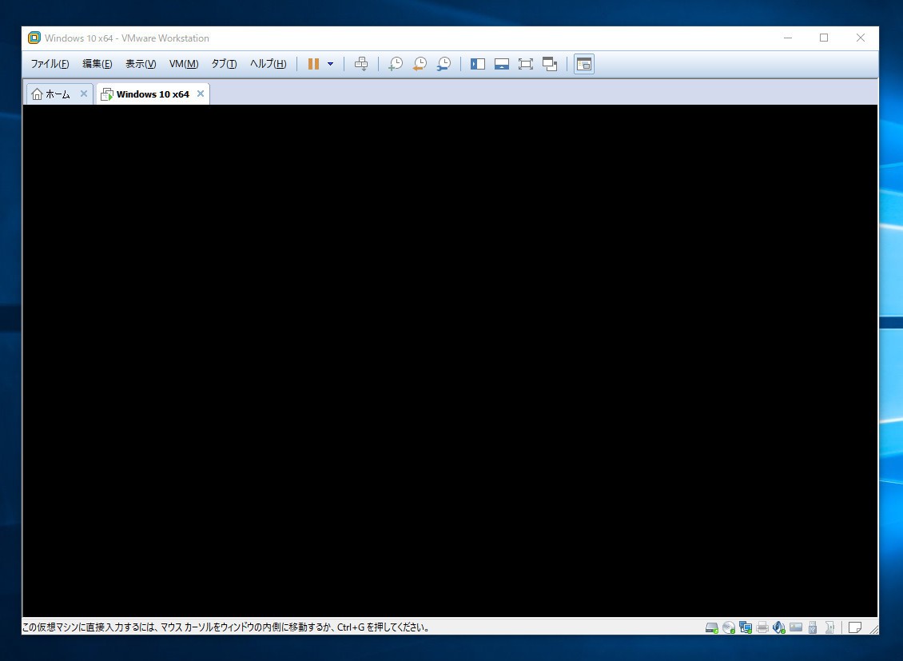Click the network adapter status icon

[746, 627]
